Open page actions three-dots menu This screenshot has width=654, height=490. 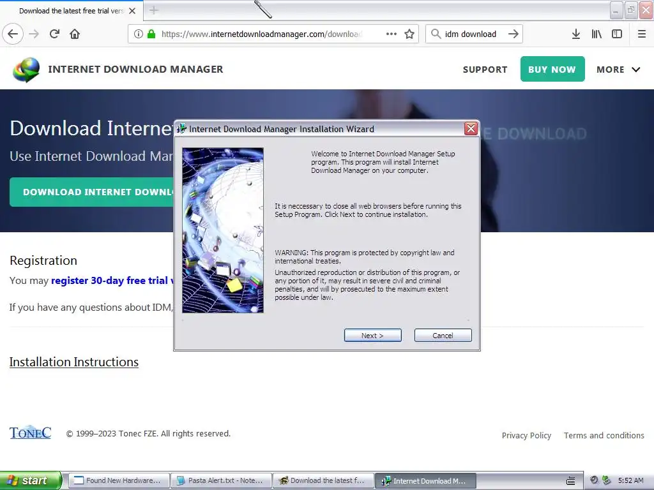[392, 34]
